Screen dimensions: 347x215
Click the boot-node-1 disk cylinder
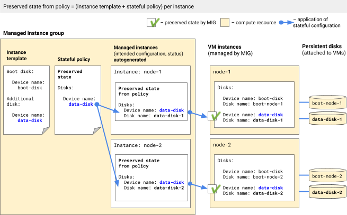(326, 102)
